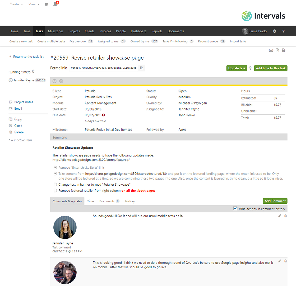
Task: Open Milestones in main navigation
Action: click(56, 31)
